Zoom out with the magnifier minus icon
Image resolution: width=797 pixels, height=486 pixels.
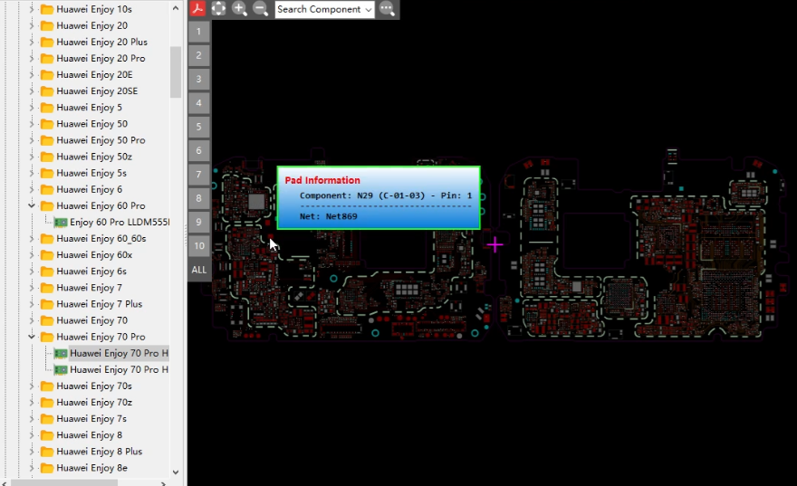(x=260, y=9)
